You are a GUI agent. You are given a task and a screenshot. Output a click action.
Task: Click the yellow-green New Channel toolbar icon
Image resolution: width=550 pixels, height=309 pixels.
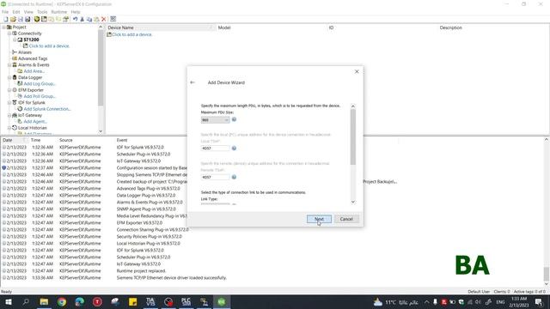pos(36,19)
